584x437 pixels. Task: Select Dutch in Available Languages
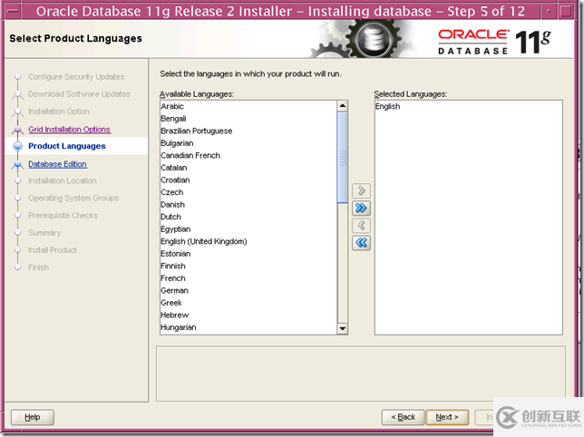point(248,217)
